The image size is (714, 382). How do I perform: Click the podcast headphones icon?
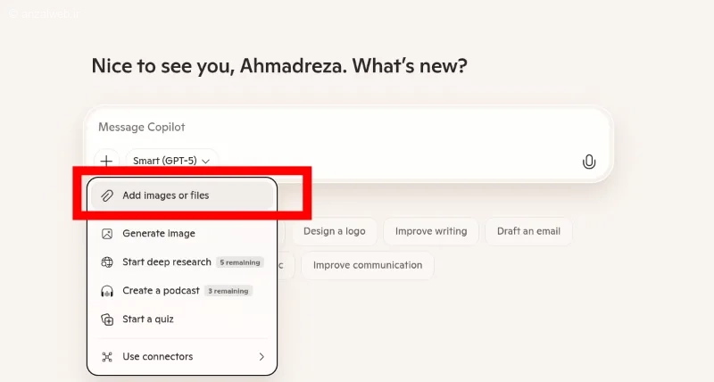[x=107, y=291]
